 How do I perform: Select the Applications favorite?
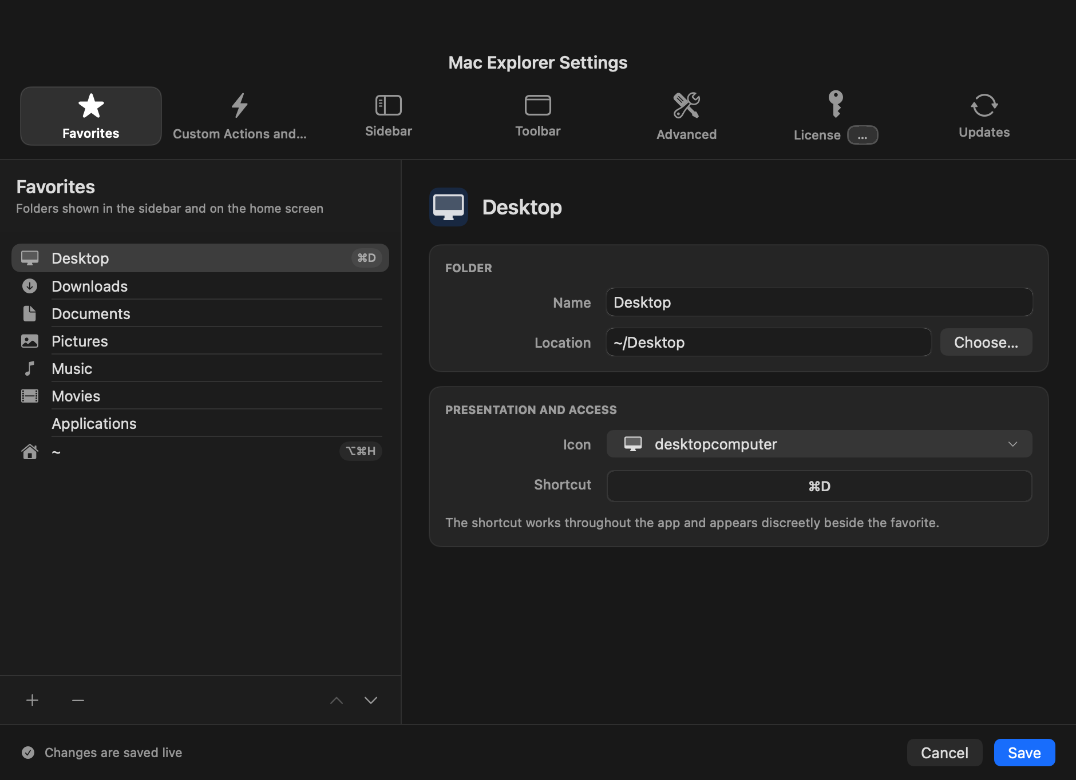click(x=200, y=423)
